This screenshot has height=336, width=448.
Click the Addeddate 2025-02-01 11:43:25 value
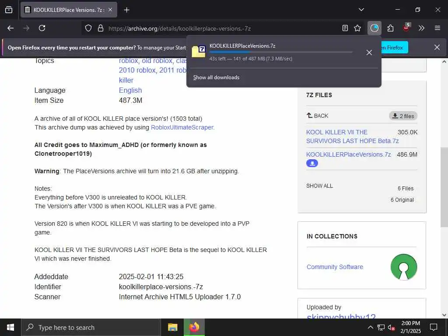[x=151, y=277]
